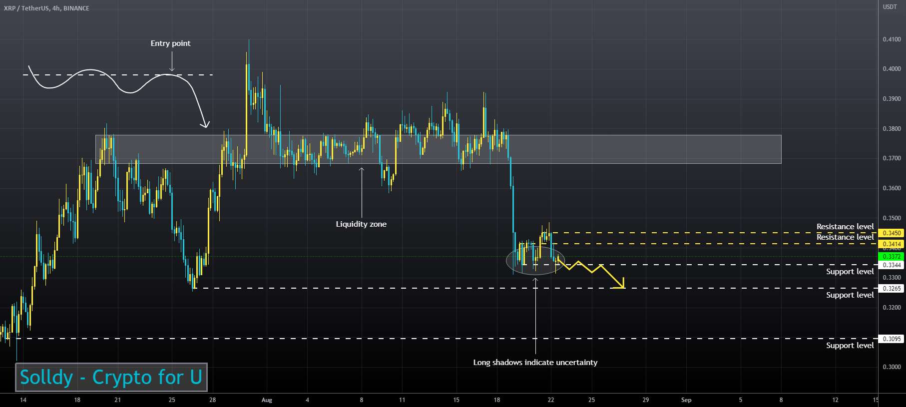This screenshot has width=906, height=407.
Task: Select the Resistance level label beside 0.3450
Action: click(x=845, y=227)
